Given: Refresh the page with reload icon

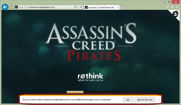Looking at the screenshot, I should pyautogui.click(x=81, y=7).
